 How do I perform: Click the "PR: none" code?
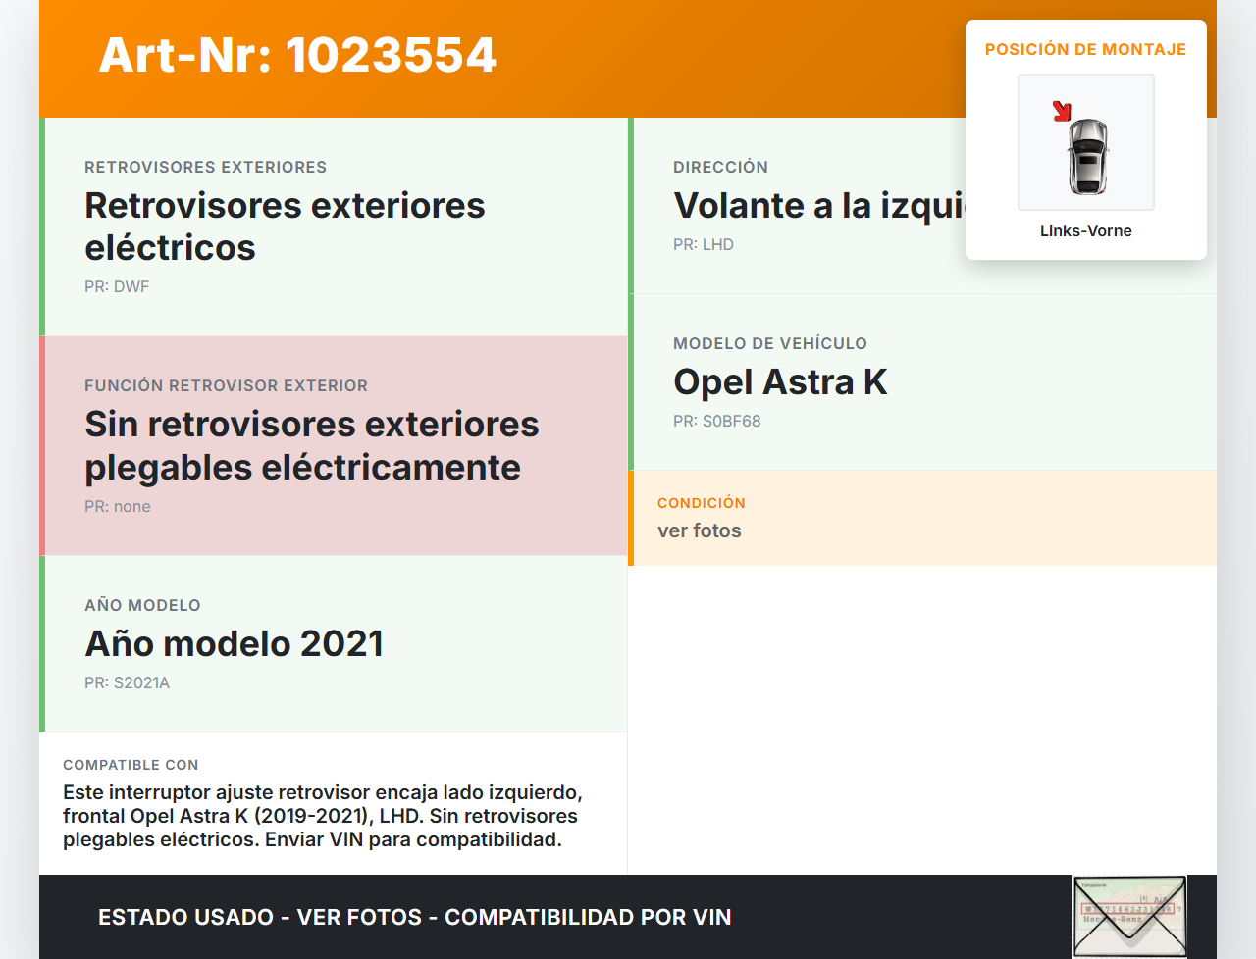pyautogui.click(x=118, y=506)
